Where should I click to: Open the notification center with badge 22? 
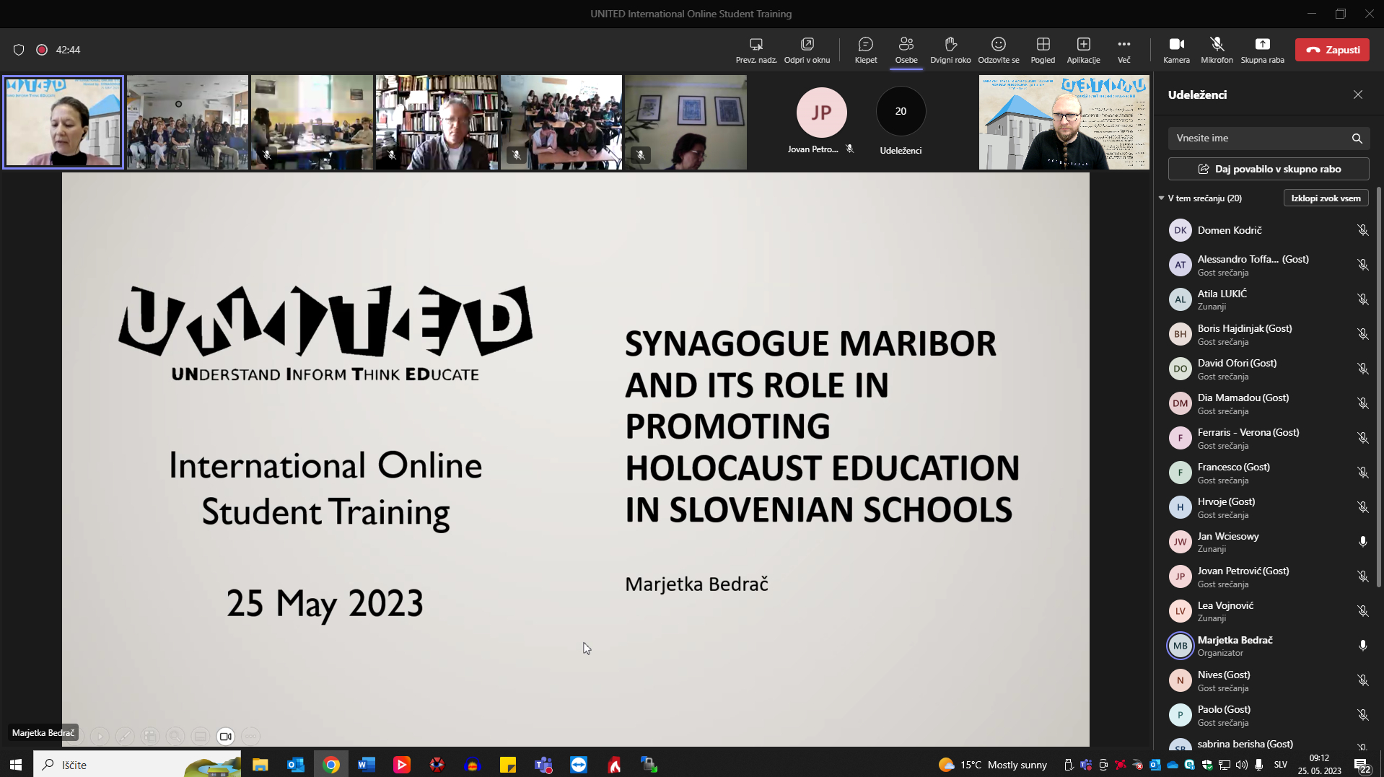point(1362,764)
